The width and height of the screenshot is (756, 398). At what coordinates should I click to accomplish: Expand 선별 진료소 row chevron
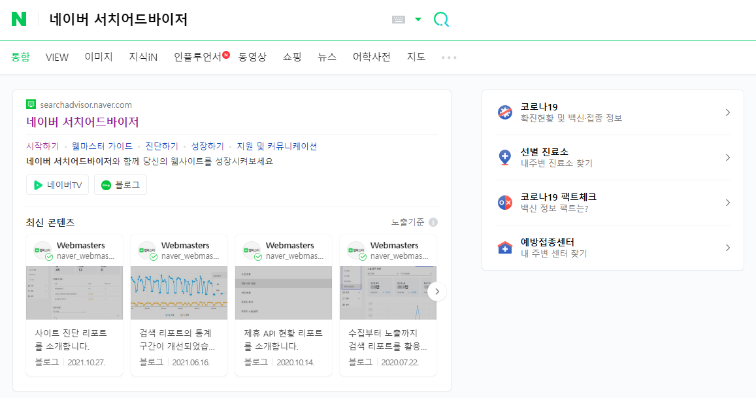(728, 158)
